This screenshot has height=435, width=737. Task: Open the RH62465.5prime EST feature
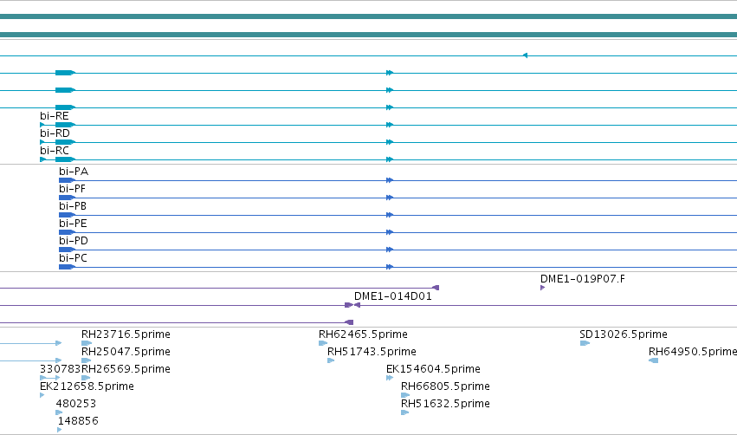tap(363, 334)
